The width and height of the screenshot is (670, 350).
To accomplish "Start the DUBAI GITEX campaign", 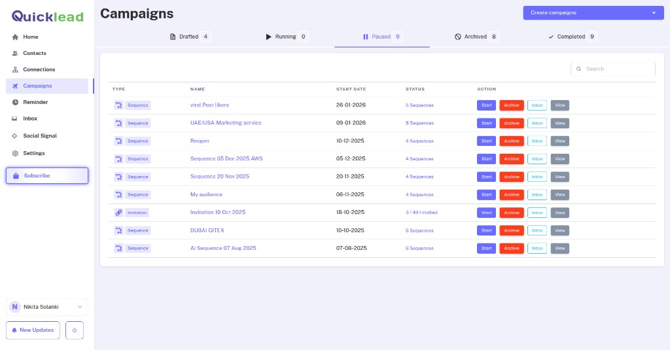I will coord(486,230).
